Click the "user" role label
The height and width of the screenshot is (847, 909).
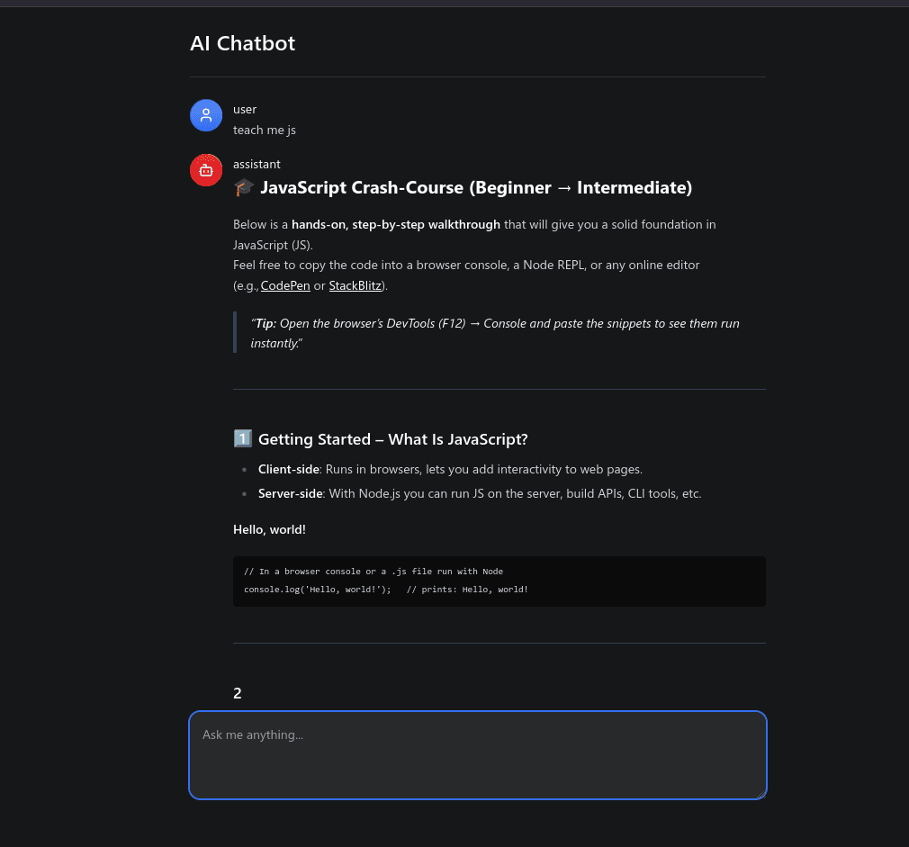pyautogui.click(x=245, y=110)
